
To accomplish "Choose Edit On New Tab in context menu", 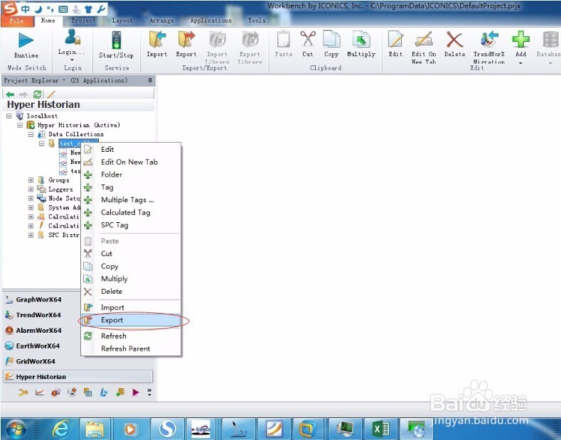I will tap(131, 162).
